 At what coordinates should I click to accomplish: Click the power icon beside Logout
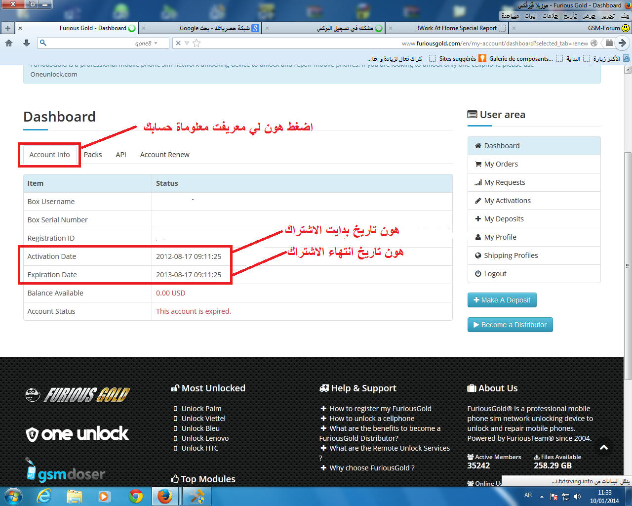[478, 274]
